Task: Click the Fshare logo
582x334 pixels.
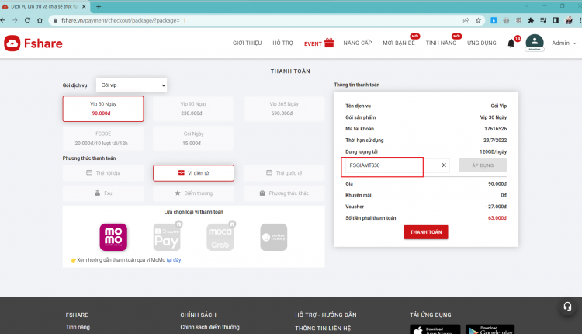Action: (x=33, y=43)
